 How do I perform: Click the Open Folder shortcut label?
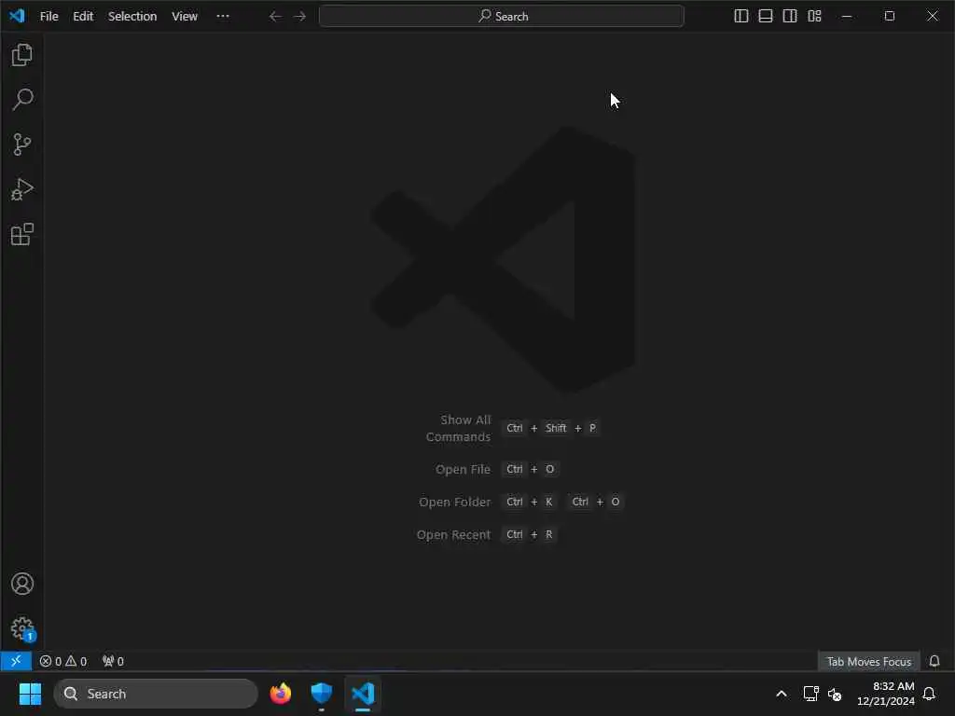(x=454, y=503)
